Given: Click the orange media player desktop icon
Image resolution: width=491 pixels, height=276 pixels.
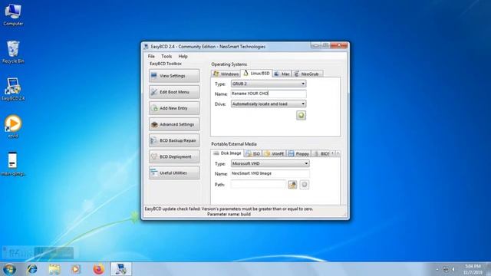Looking at the screenshot, I should (13, 127).
